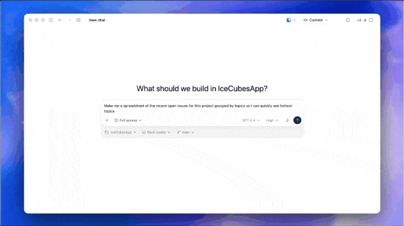Change the High reasoning effort setting
This screenshot has width=404, height=226.
tap(272, 120)
